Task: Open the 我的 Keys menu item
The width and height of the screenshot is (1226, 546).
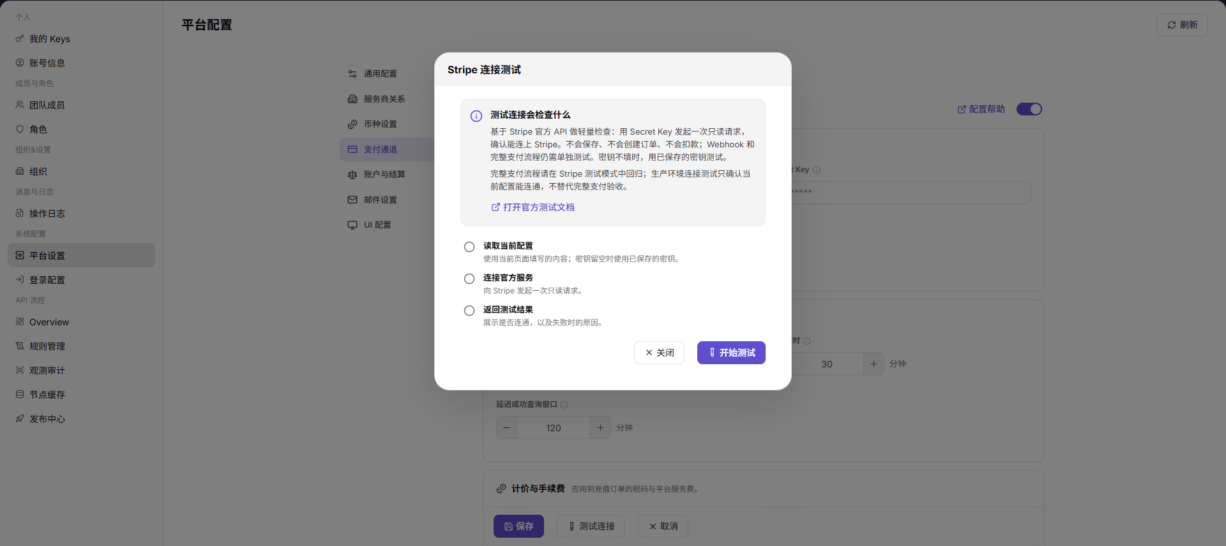Action: click(x=81, y=39)
